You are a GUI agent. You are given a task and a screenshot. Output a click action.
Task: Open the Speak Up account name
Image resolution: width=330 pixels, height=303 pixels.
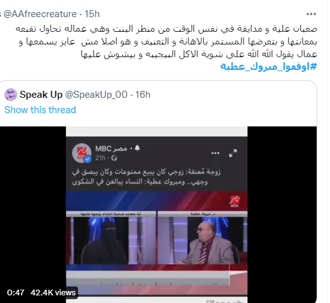pos(41,95)
